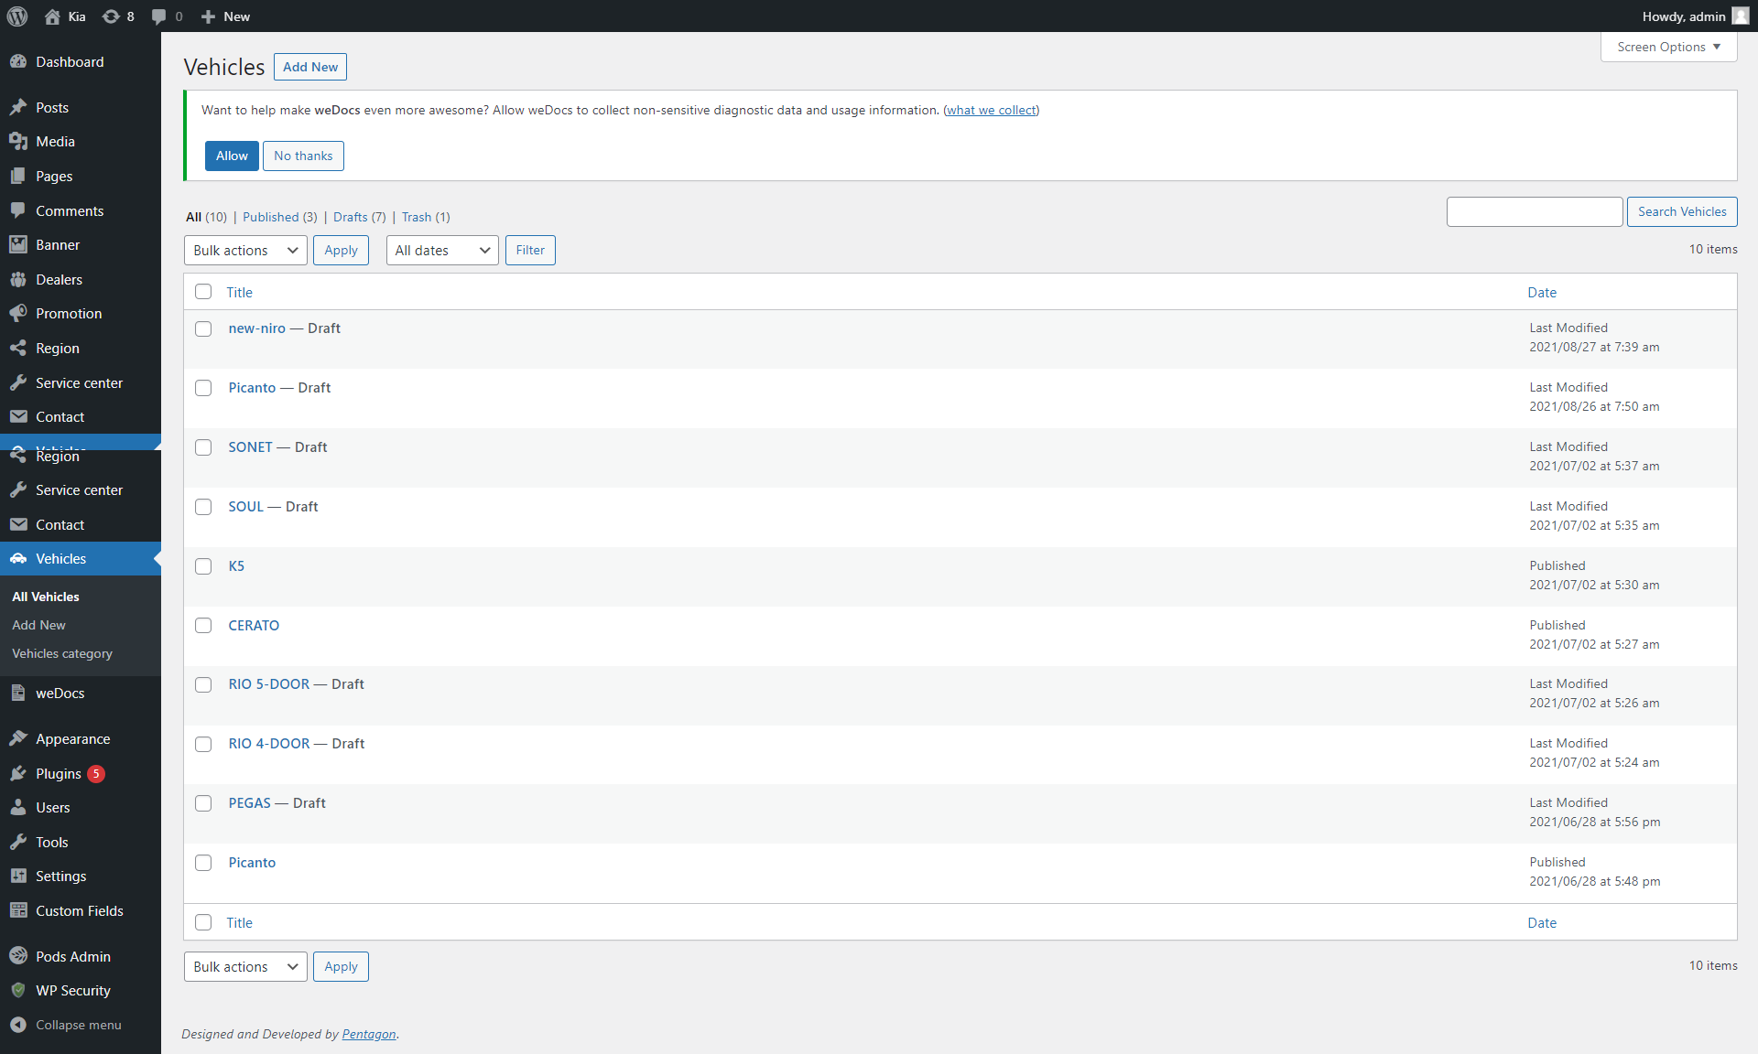Open the Trash (1) view
The width and height of the screenshot is (1758, 1054).
(x=426, y=217)
